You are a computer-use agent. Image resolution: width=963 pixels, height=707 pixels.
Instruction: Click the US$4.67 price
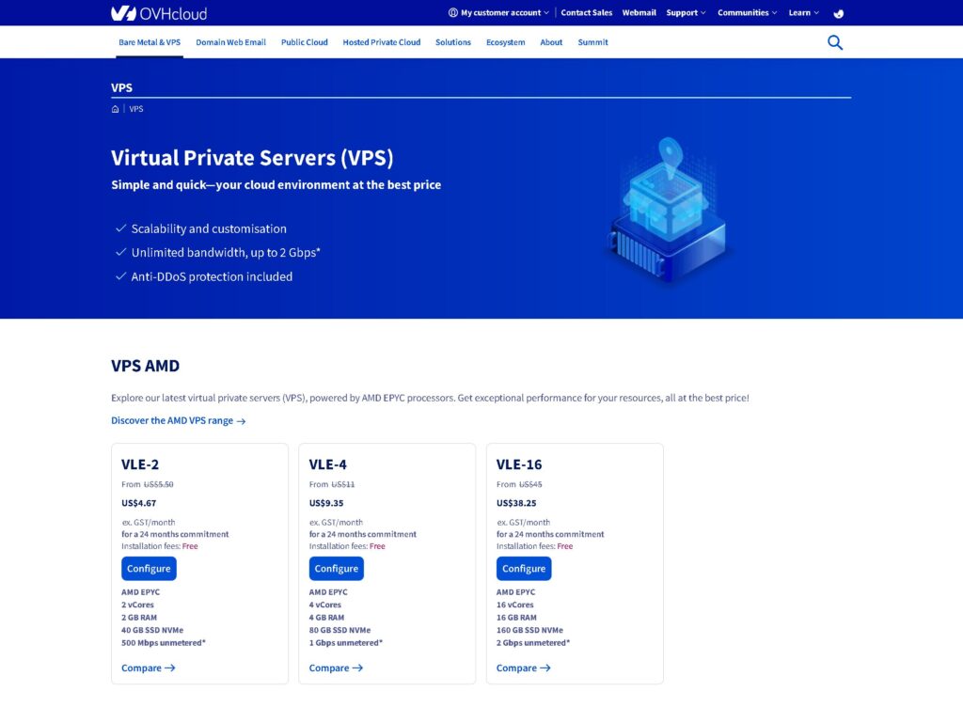[x=139, y=503]
